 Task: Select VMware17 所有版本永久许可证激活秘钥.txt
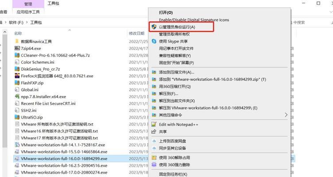click(59, 138)
